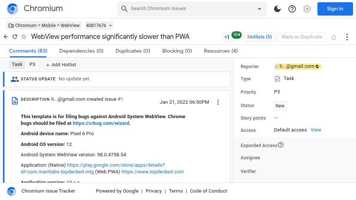Click the timestamp Jan 21, 2022 06:50PM
Viewport: 356px width, 200px height.
(184, 102)
